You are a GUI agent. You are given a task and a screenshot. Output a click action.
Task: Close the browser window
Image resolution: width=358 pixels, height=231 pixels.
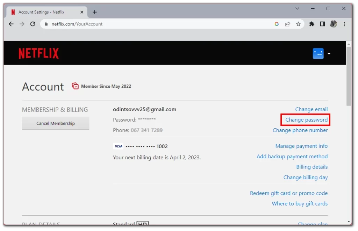point(344,8)
